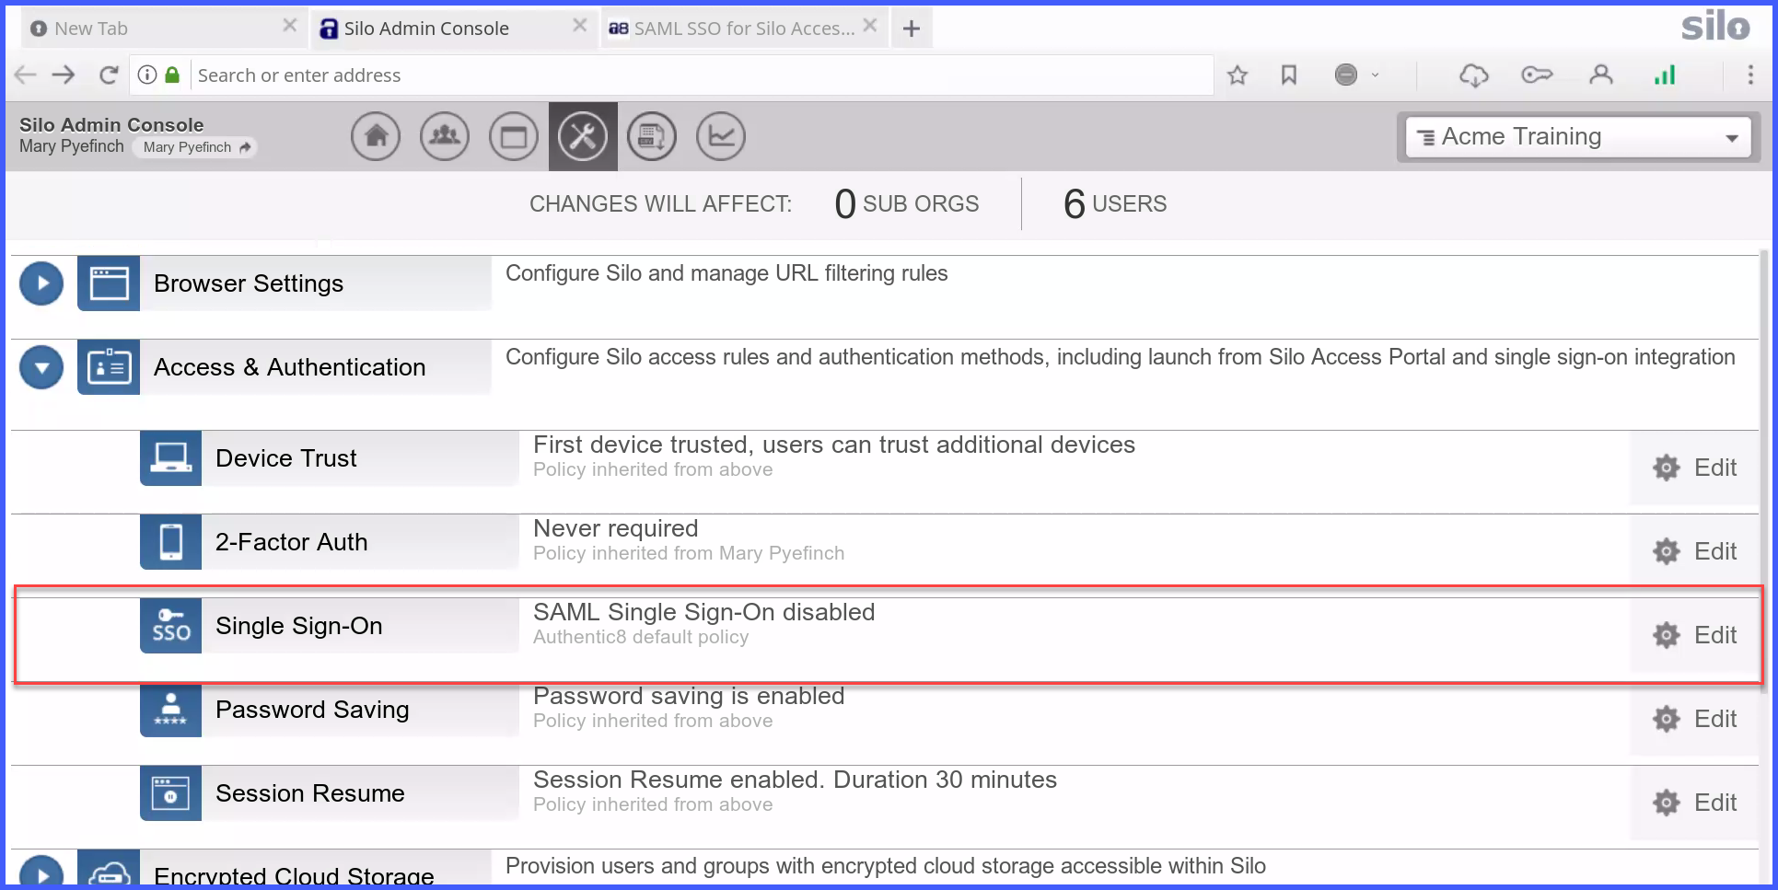Click the green padlock security icon
Image resolution: width=1778 pixels, height=890 pixels.
tap(172, 75)
